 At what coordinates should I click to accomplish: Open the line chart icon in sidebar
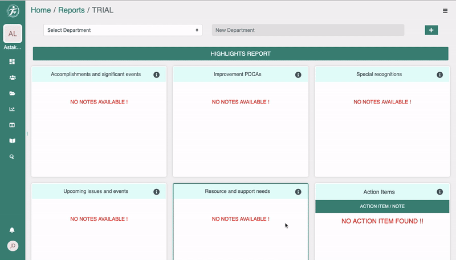12,109
